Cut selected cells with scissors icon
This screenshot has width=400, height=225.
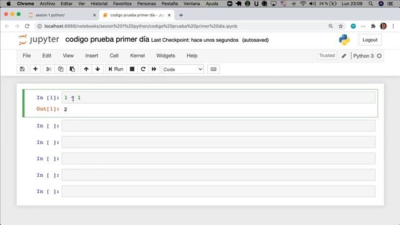pos(49,69)
